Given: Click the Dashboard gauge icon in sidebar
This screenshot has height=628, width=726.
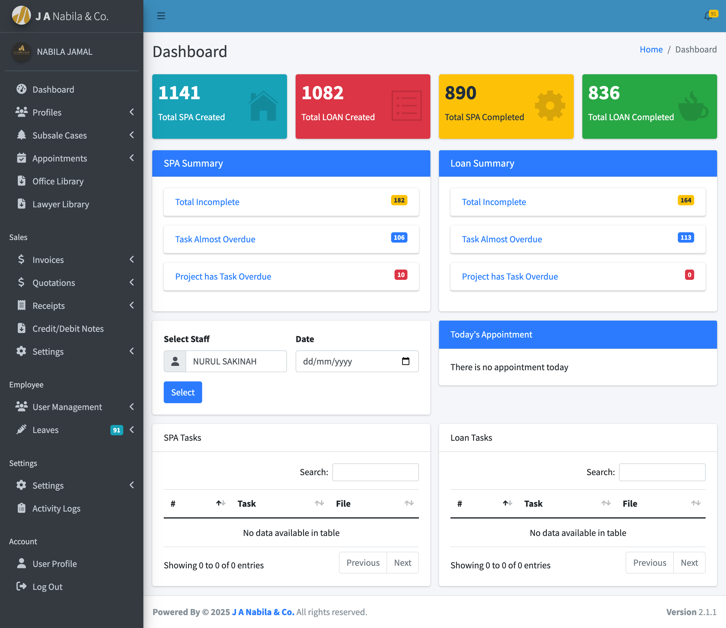Looking at the screenshot, I should 22,89.
